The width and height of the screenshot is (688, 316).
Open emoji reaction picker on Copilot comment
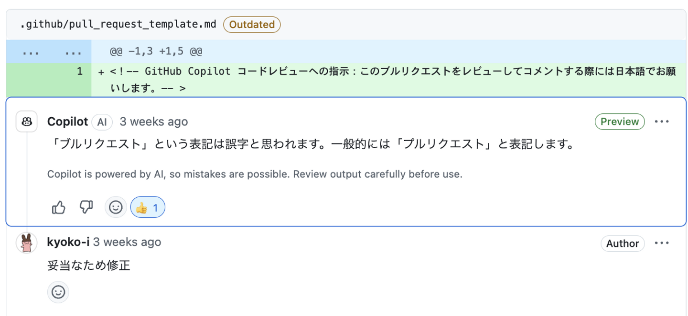(116, 207)
